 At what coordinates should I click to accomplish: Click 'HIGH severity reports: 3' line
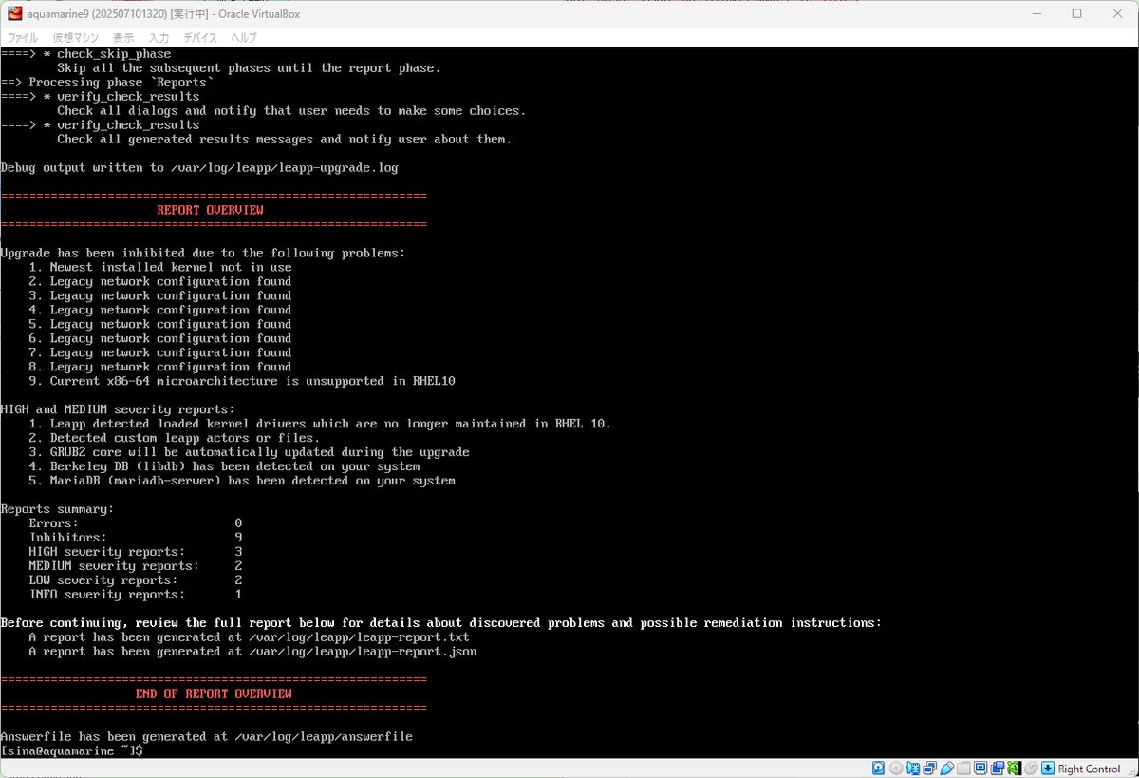(x=136, y=552)
